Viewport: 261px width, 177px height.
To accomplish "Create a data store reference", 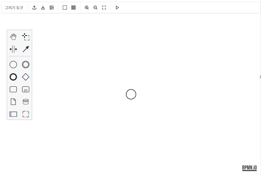I will click(26, 102).
